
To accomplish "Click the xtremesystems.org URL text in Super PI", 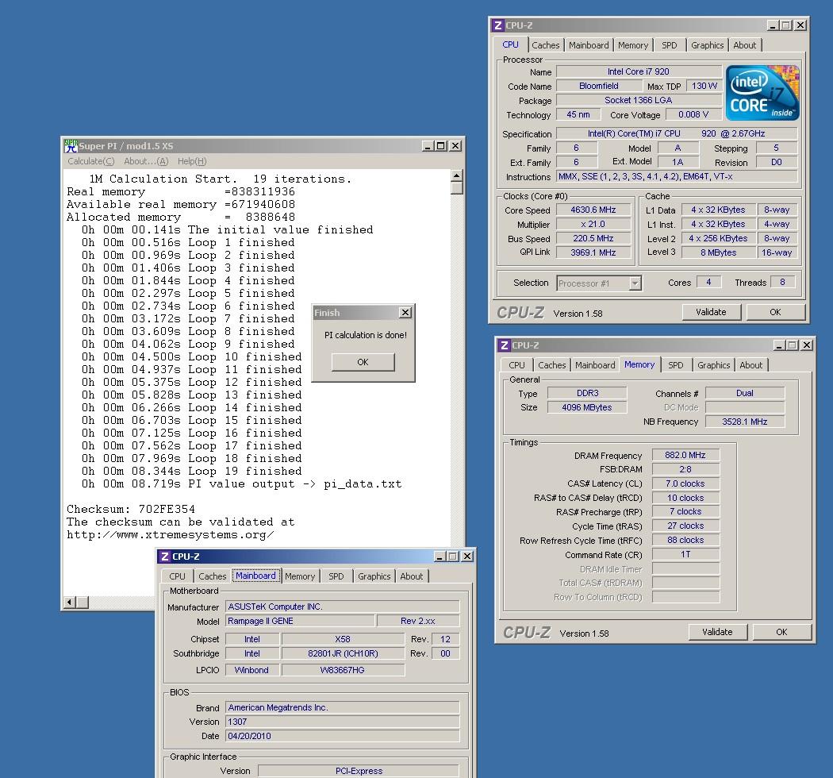I will [171, 535].
